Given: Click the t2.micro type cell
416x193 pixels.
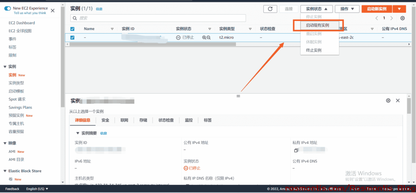Looking at the screenshot, I should click(x=226, y=38).
